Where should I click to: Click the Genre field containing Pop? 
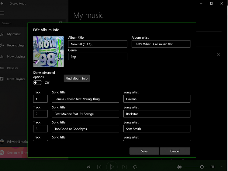98,57
